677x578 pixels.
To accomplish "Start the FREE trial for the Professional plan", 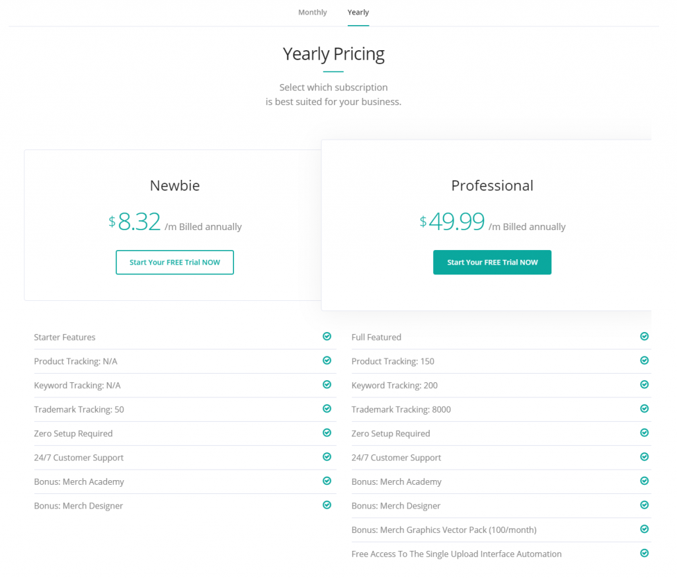I will point(492,262).
